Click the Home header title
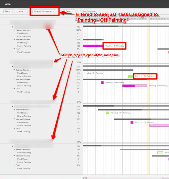The width and height of the screenshot is (169, 179). [7, 4]
